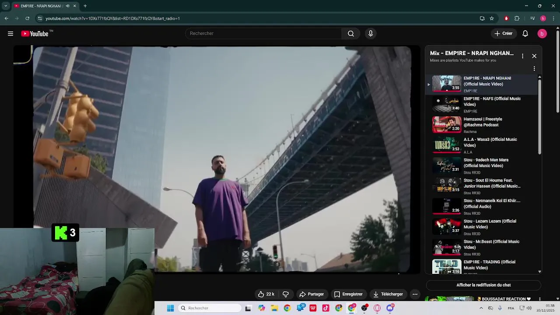Select Stou - Netmanelk Kol El Khiir audio
The height and width of the screenshot is (315, 560).
(x=481, y=207)
